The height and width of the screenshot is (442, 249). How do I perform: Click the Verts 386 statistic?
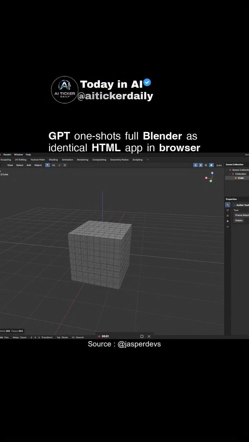click(x=5, y=331)
